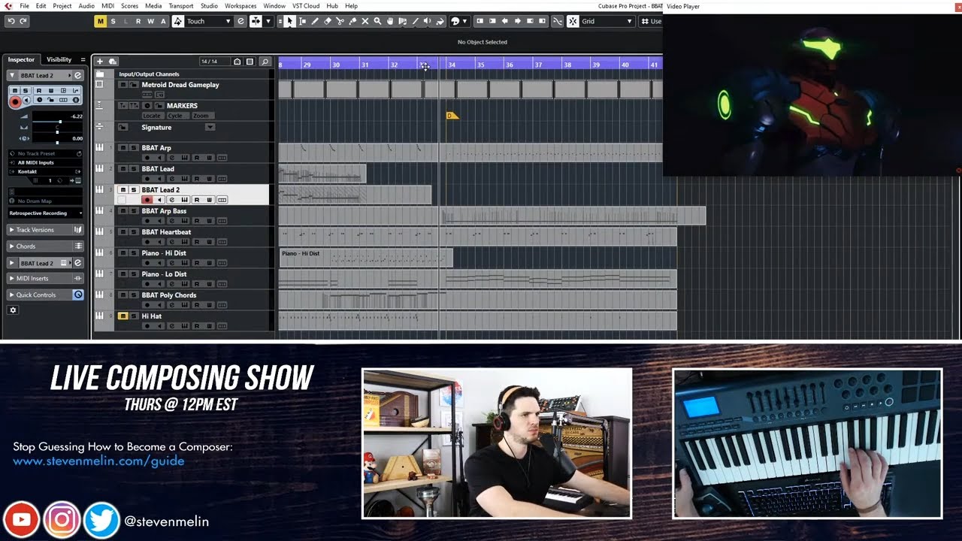The image size is (962, 541).
Task: Click inspector Edit Channel Settings icon
Action: (x=77, y=75)
